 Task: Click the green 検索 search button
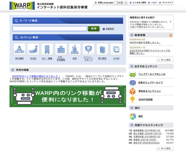tap(94, 29)
